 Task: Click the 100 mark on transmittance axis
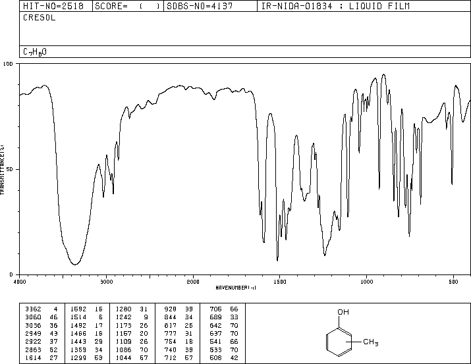point(8,64)
